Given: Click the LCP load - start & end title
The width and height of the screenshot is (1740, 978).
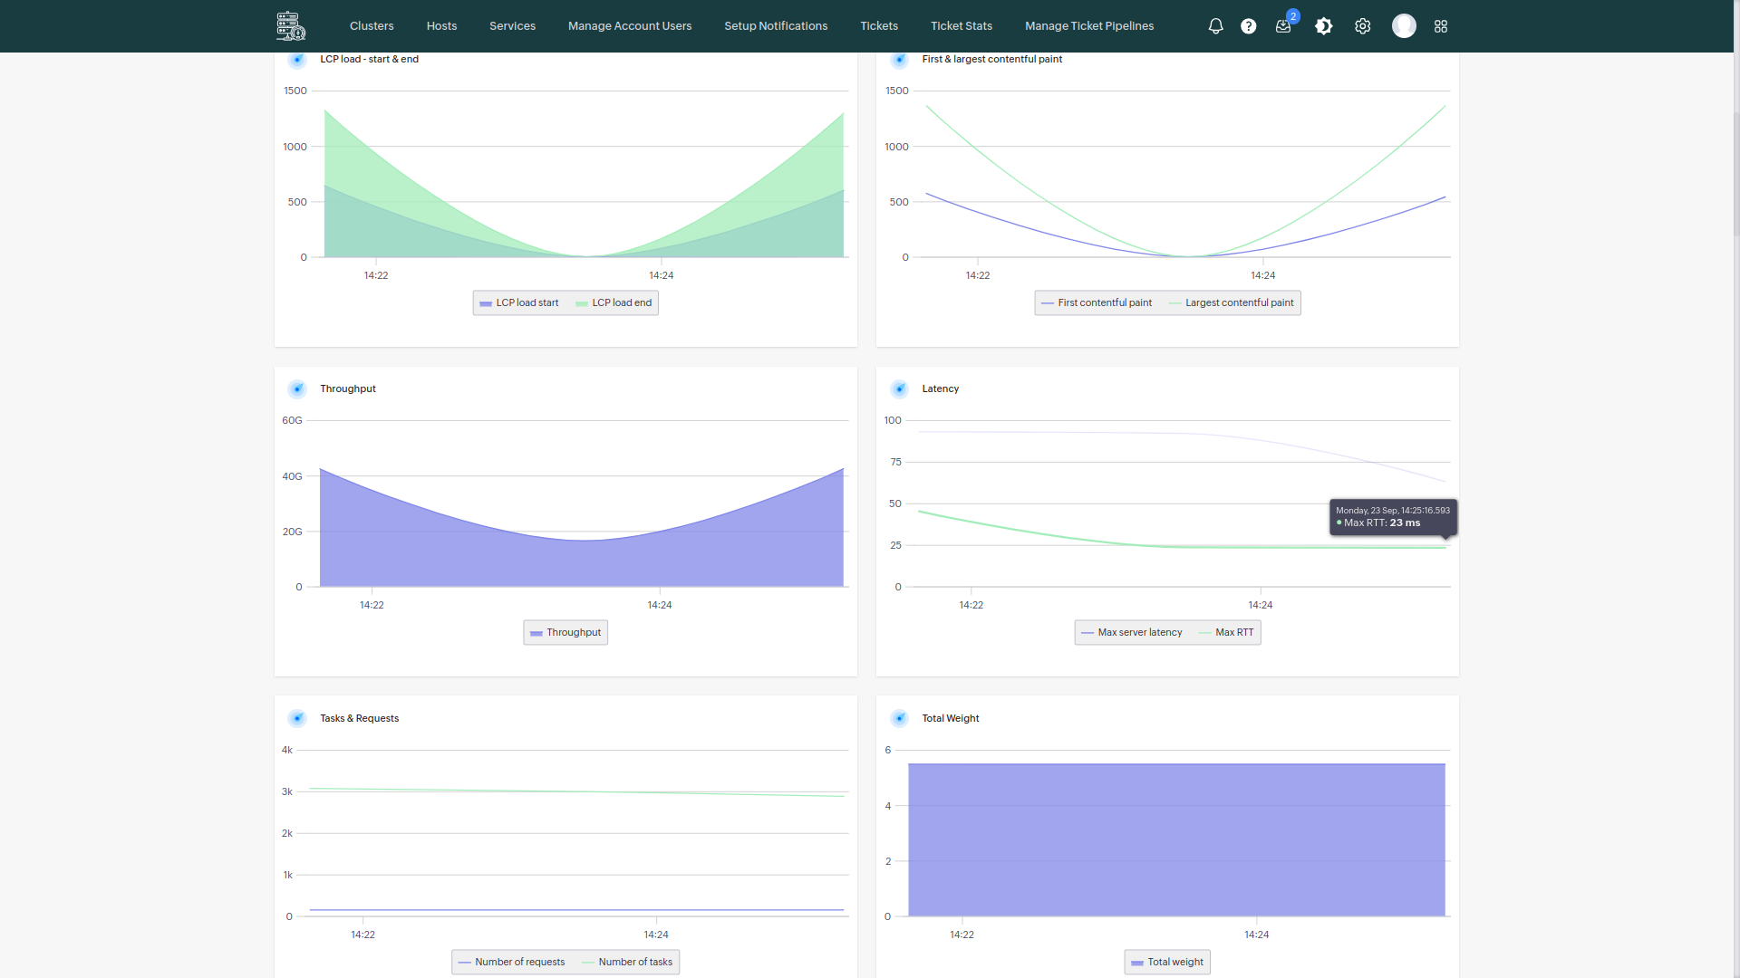Looking at the screenshot, I should (369, 60).
